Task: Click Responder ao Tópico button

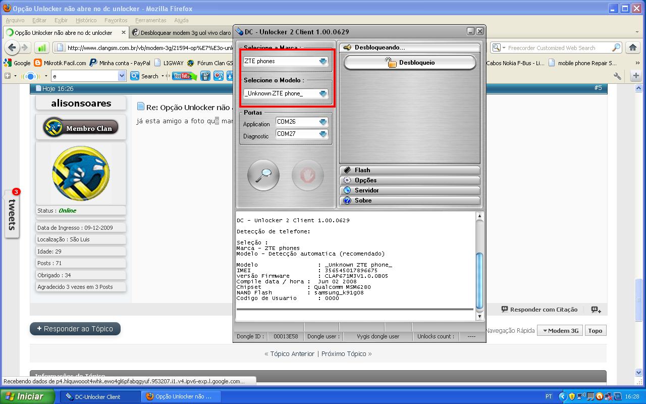Action: click(x=75, y=329)
